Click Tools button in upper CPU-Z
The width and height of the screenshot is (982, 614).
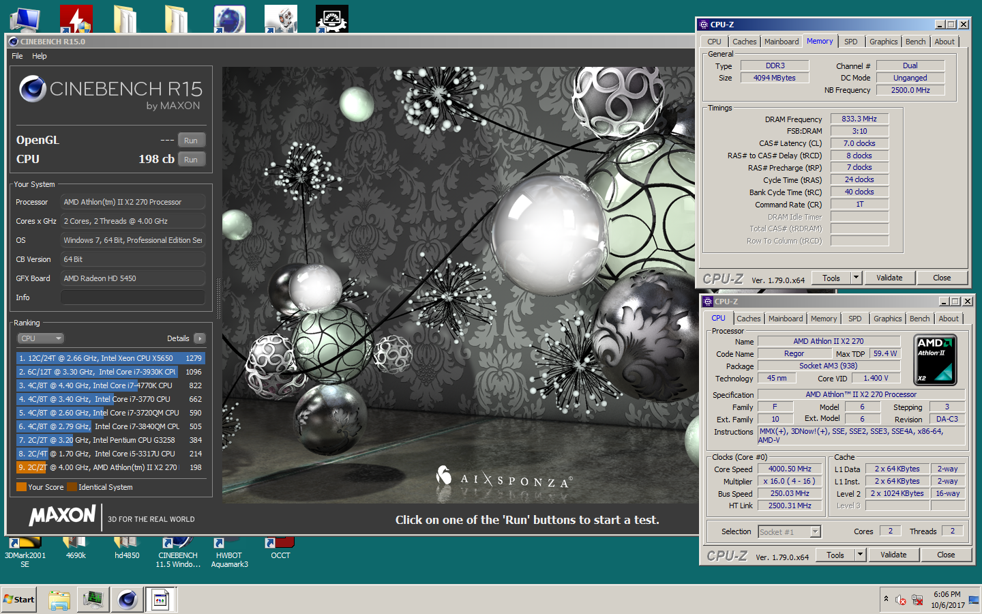831,278
